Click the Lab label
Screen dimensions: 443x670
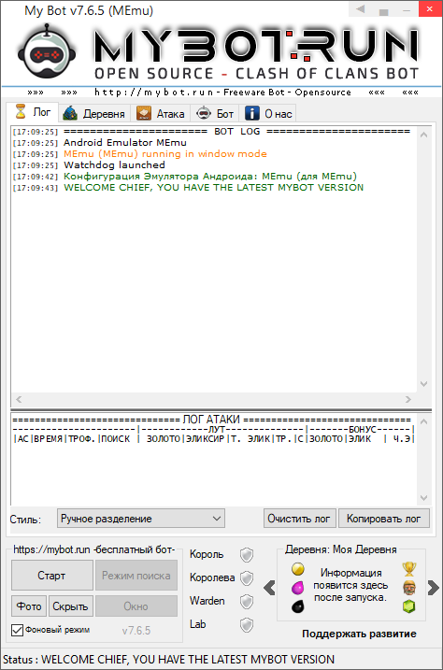(198, 624)
